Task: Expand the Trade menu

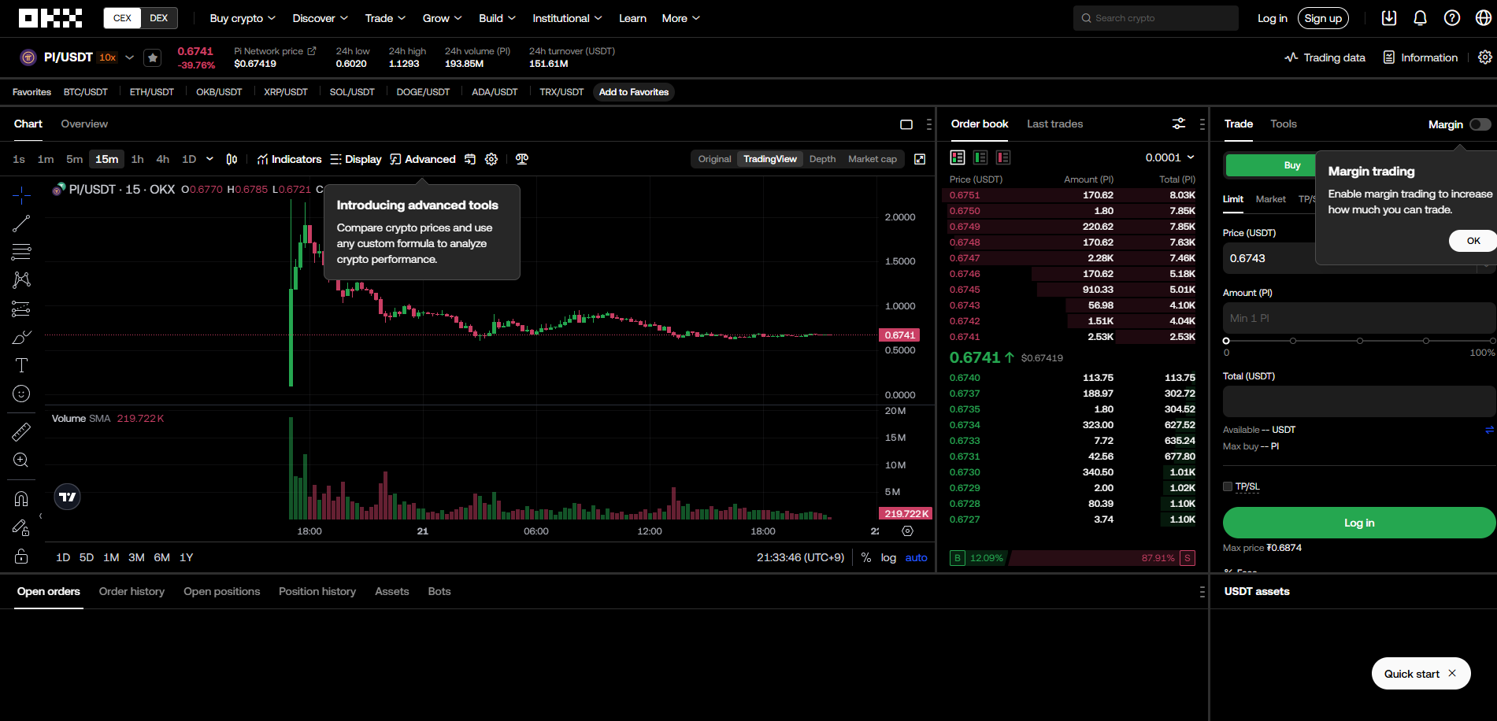Action: pyautogui.click(x=385, y=18)
